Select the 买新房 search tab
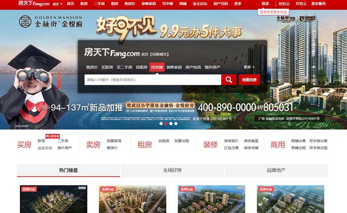This screenshot has height=213, width=347. coord(107,67)
